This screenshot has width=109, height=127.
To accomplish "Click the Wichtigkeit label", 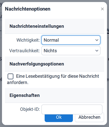I will [x=28, y=40].
